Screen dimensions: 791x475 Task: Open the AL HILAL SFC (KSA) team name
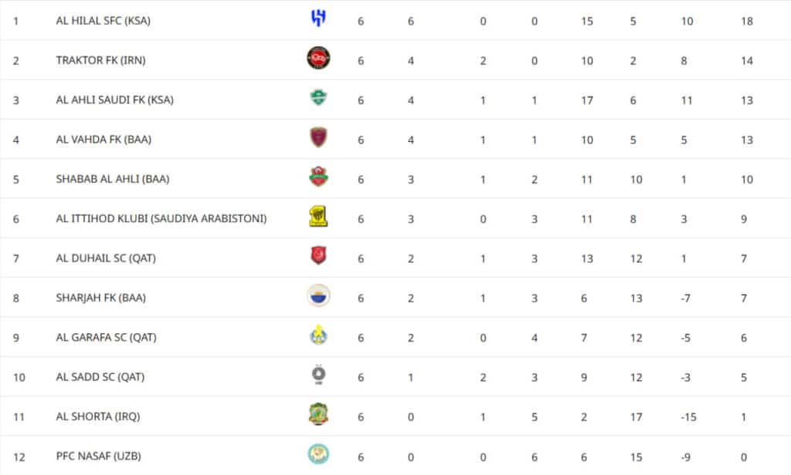pos(103,21)
